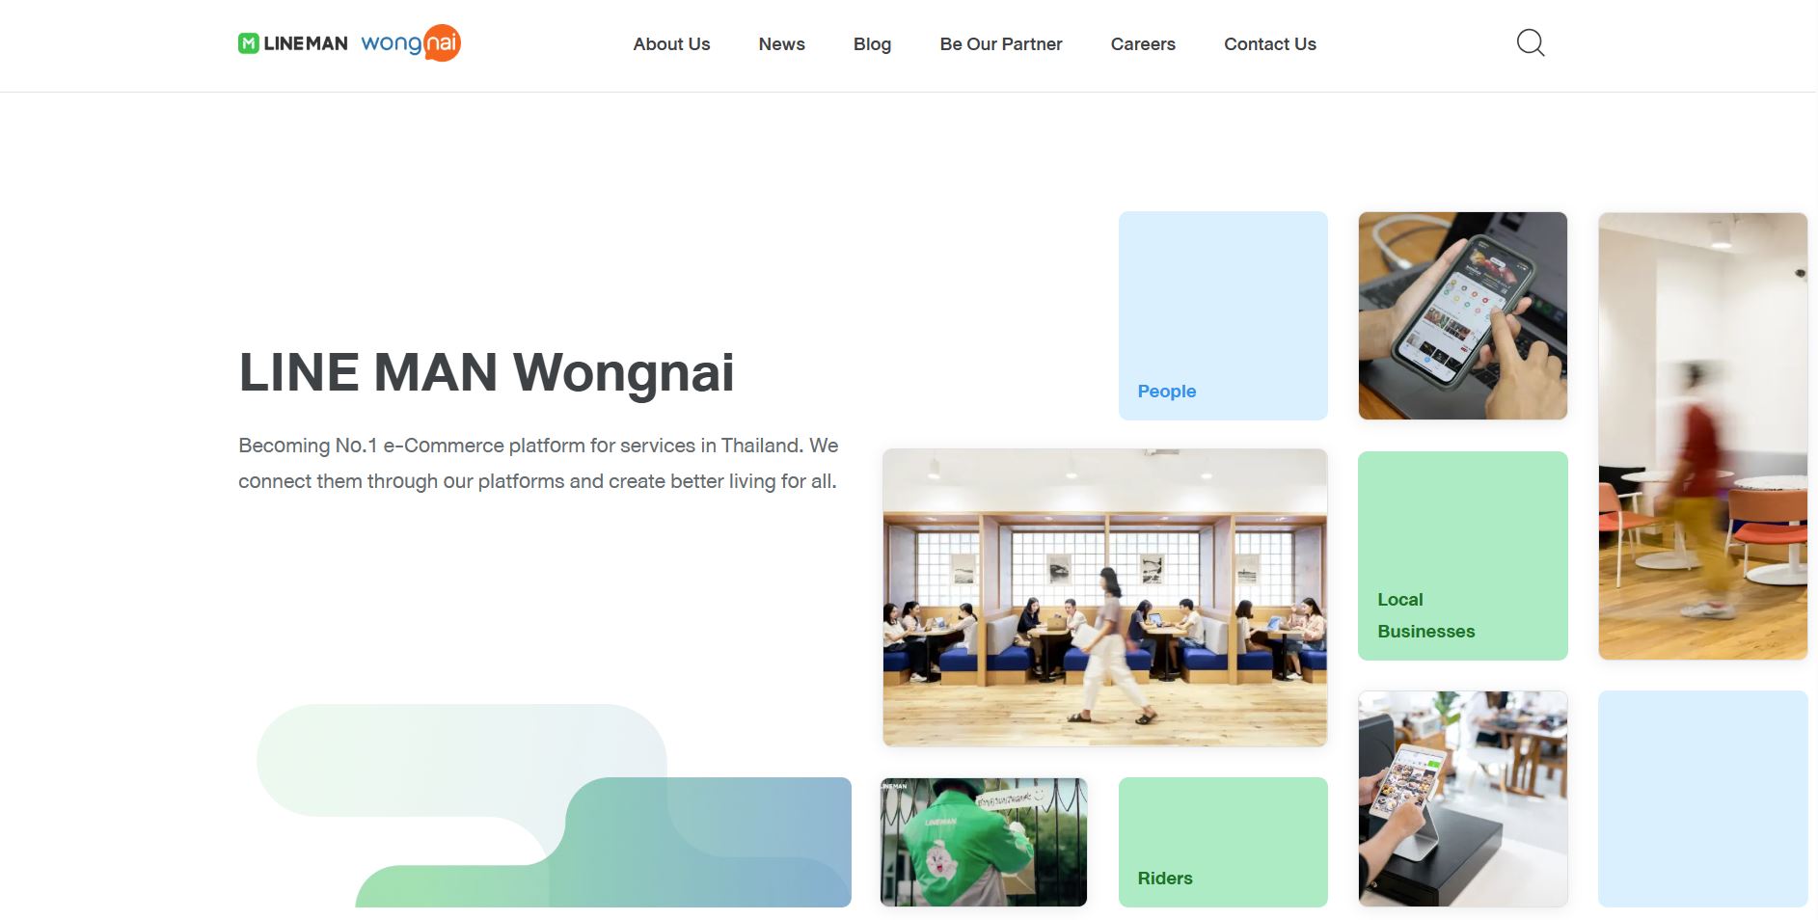Click the Wongnai orange logo
Image resolution: width=1818 pixels, height=920 pixels.
pyautogui.click(x=411, y=43)
